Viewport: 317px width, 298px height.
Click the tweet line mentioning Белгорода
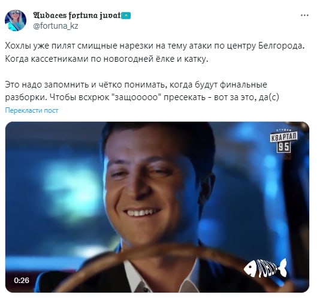[x=155, y=46]
